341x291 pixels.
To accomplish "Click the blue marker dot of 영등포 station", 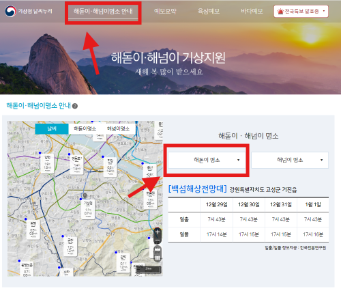I will pos(69,154).
